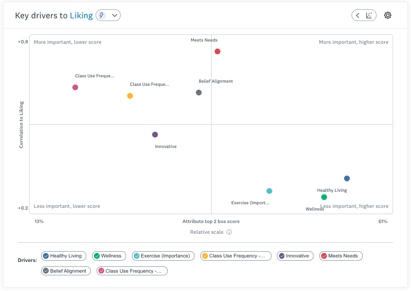Image resolution: width=411 pixels, height=291 pixels.
Task: Toggle the Exercise (Importance) driver chip
Action: click(x=163, y=256)
